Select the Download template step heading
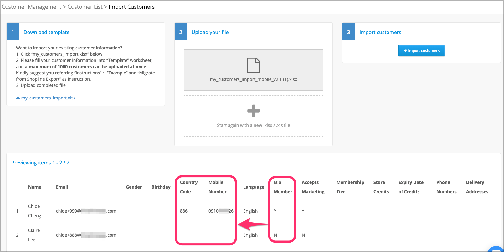This screenshot has height=252, width=504. point(47,32)
